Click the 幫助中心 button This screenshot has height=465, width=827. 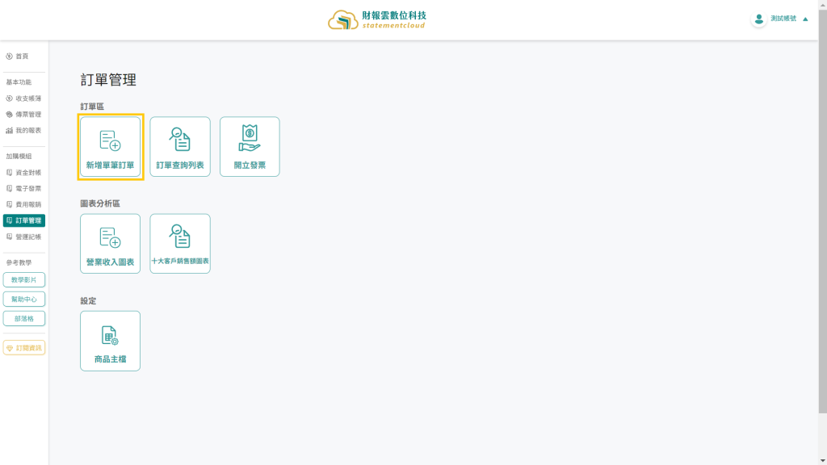pos(24,300)
